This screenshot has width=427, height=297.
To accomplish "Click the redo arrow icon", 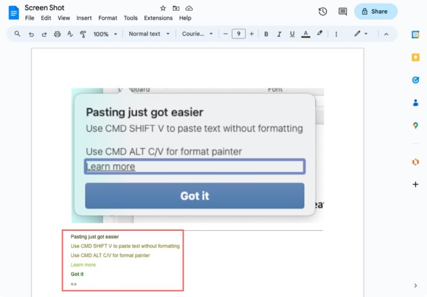I will 44,34.
